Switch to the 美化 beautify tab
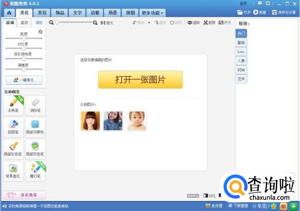The image size is (300, 211). click(24, 13)
